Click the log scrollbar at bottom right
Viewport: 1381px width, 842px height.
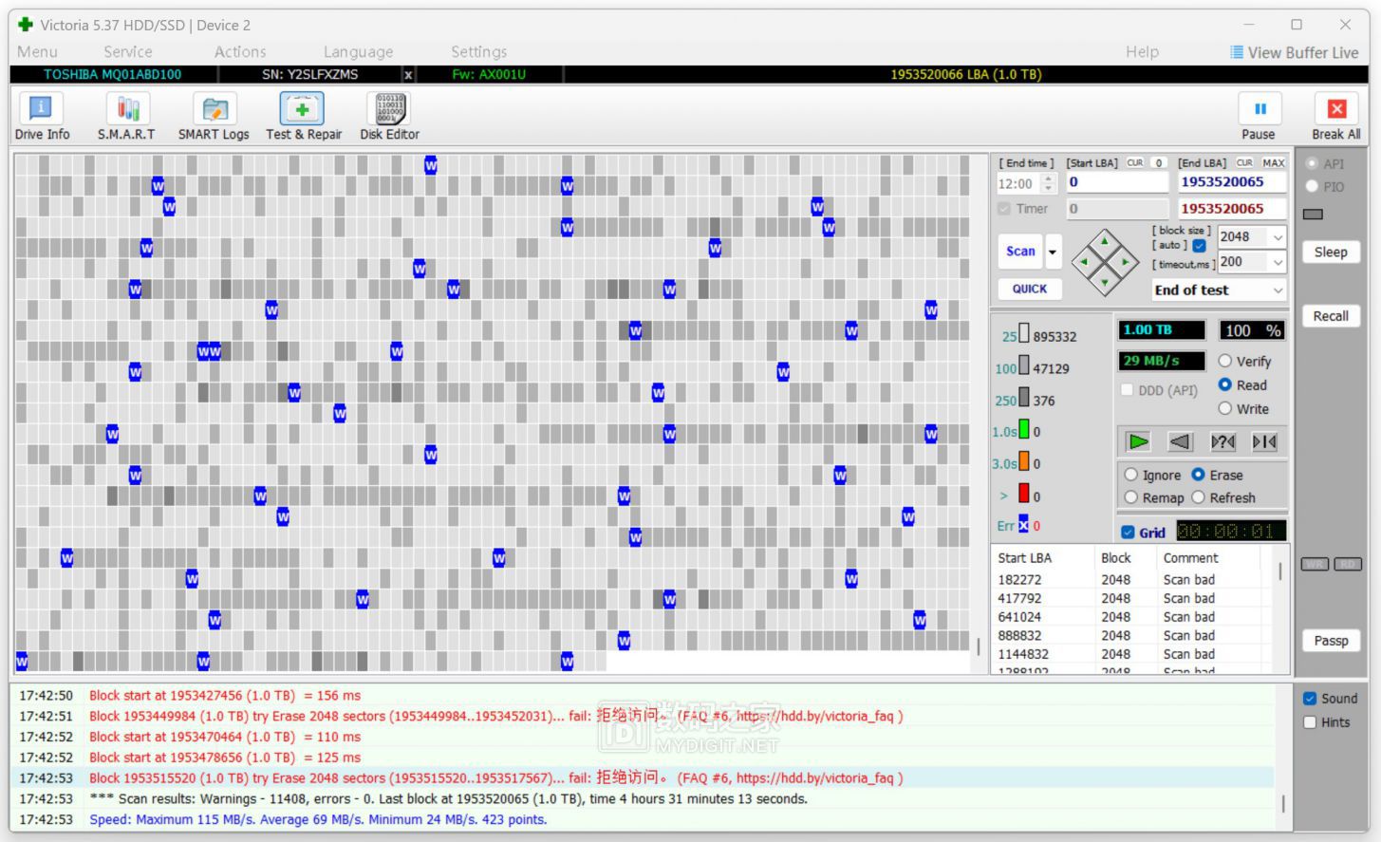coord(1283,803)
